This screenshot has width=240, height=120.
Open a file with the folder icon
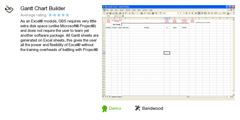pos(107,13)
